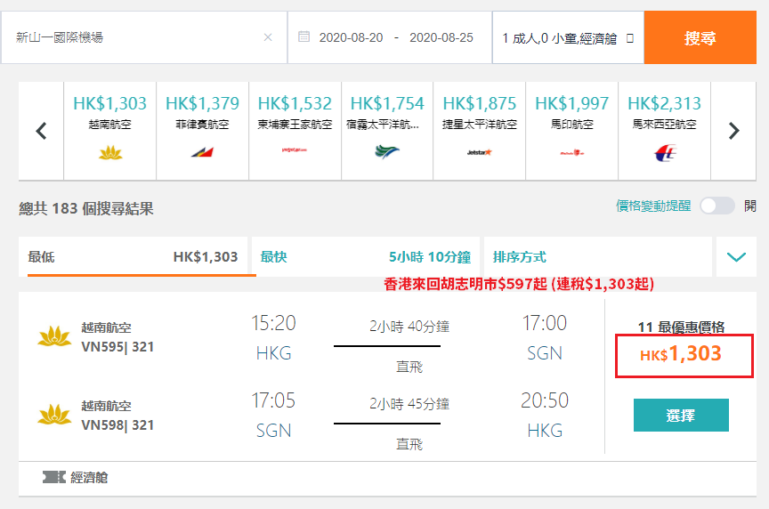This screenshot has width=769, height=509.
Task: Click Malindo Air logo at HK$1,997
Action: click(571, 152)
